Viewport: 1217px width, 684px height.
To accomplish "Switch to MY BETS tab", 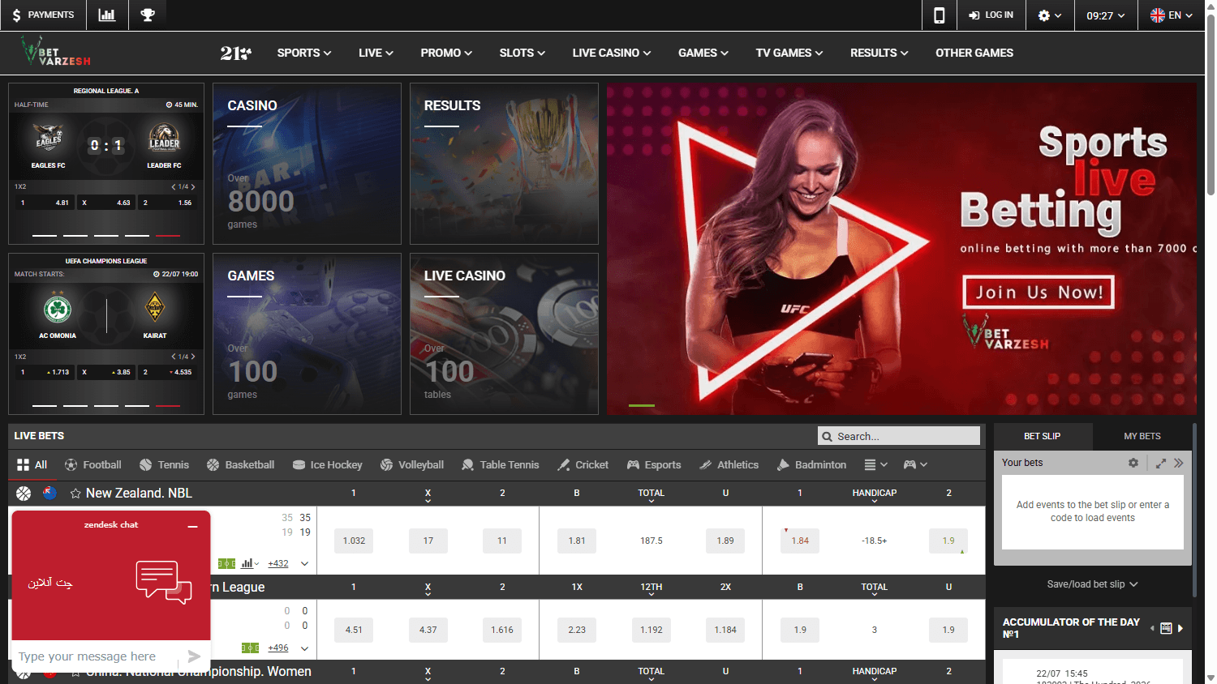I will (x=1142, y=436).
